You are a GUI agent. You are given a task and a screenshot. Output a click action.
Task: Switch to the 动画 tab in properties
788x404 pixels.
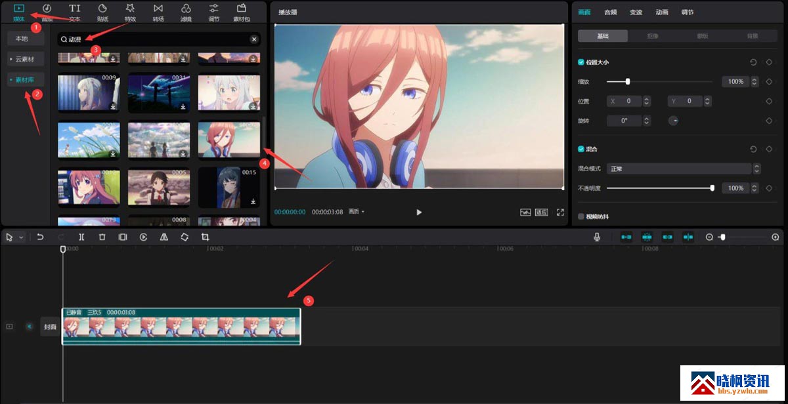(x=662, y=12)
